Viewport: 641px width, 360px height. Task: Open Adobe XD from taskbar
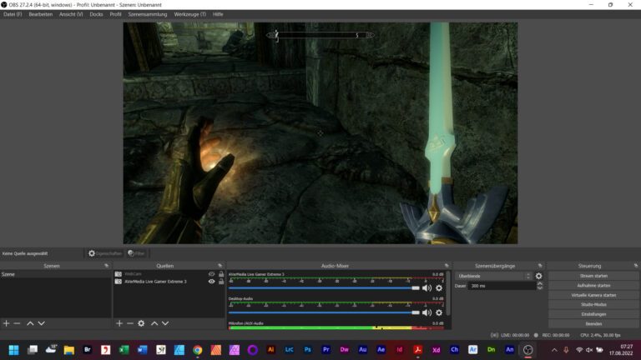437,350
